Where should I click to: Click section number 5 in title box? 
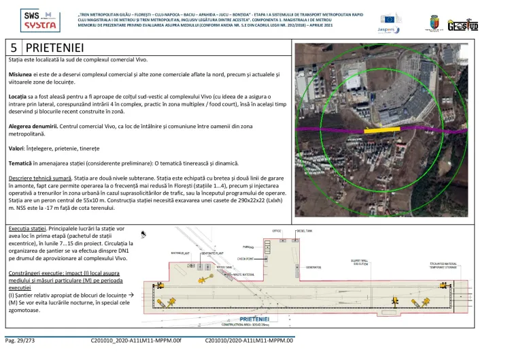pyautogui.click(x=14, y=48)
